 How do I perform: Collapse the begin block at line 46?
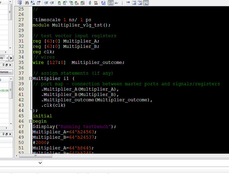tap(31, 121)
